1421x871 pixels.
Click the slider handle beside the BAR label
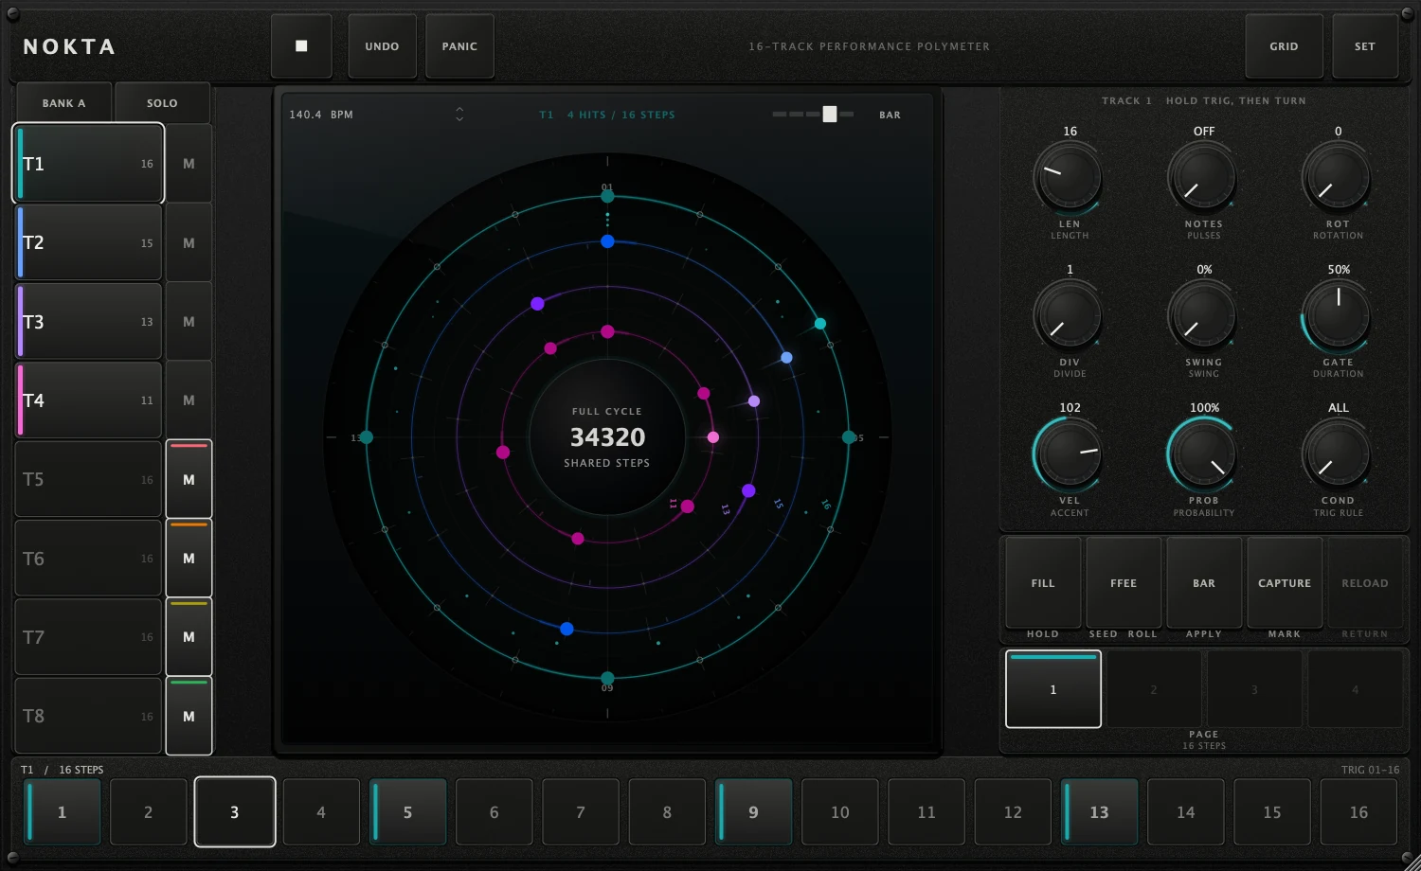(x=830, y=115)
